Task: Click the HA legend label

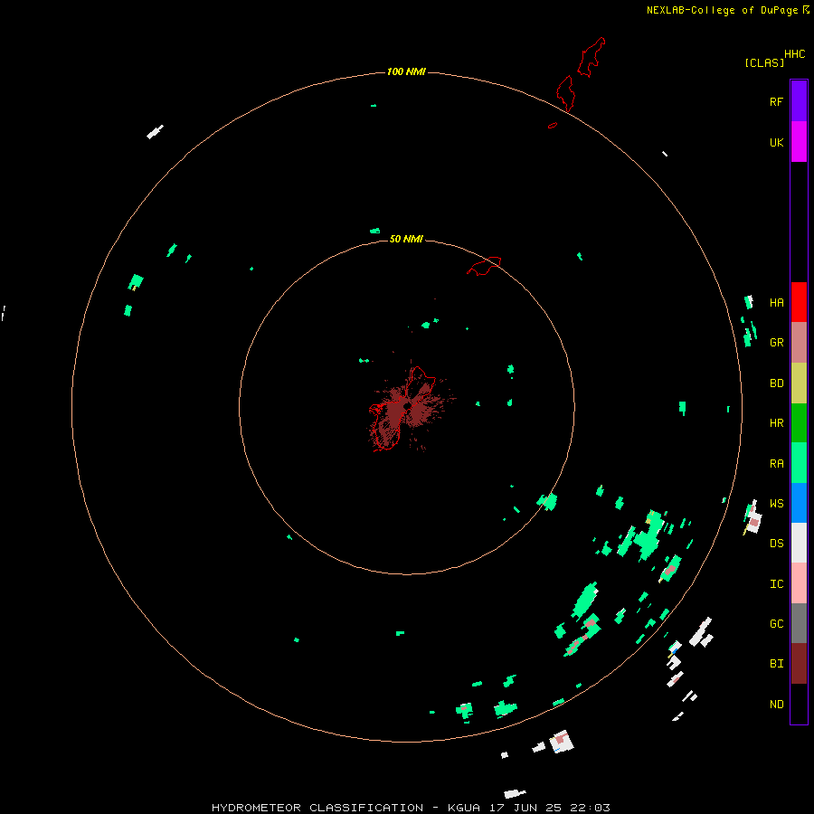Action: (776, 303)
